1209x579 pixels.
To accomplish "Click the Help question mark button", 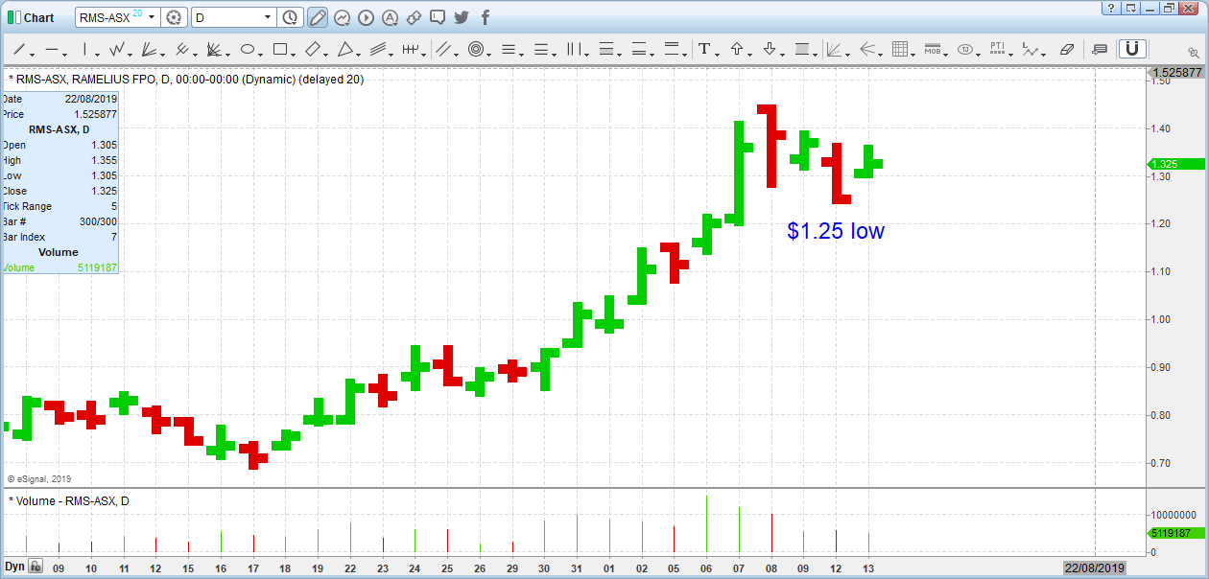I will 1109,8.
